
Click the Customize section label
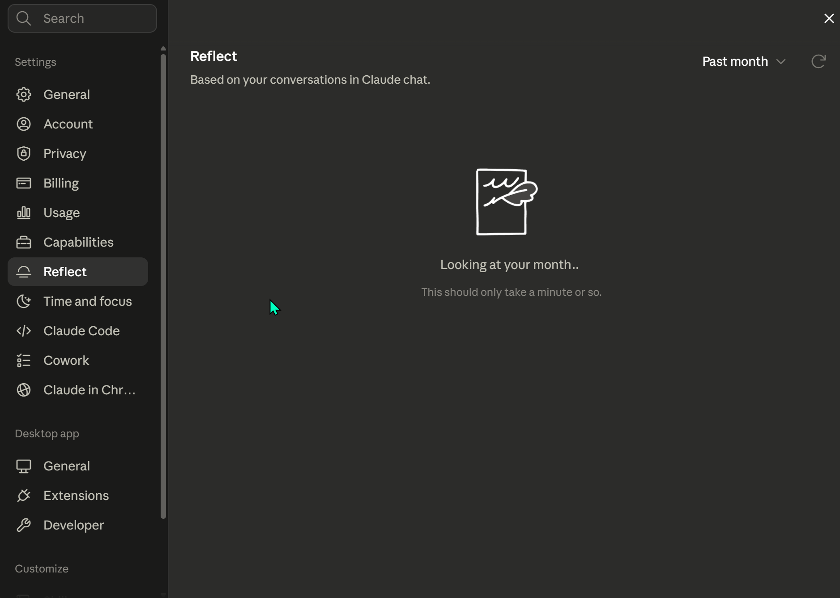[42, 569]
